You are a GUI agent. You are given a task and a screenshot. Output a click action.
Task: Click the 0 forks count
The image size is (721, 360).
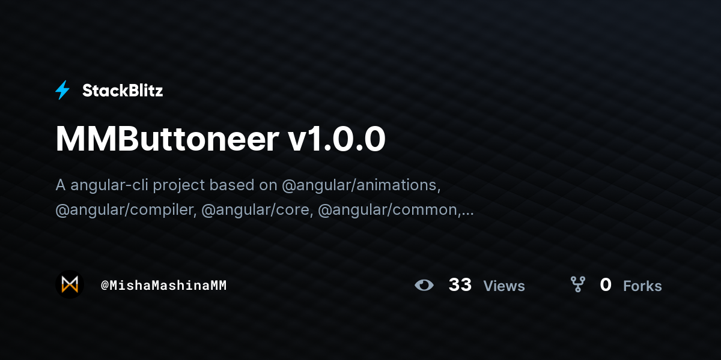(606, 285)
